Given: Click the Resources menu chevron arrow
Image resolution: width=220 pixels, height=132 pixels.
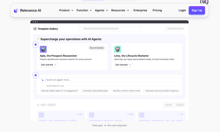Looking at the screenshot, I should pyautogui.click(x=128, y=10).
